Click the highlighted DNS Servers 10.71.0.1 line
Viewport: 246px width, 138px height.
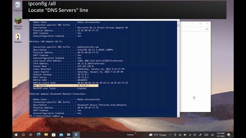(66, 85)
